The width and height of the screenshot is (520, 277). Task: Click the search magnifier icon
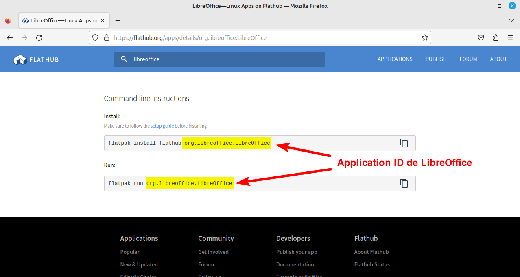pyautogui.click(x=124, y=59)
